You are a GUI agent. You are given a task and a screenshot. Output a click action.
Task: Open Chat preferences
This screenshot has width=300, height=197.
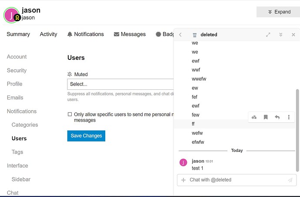coord(13,193)
